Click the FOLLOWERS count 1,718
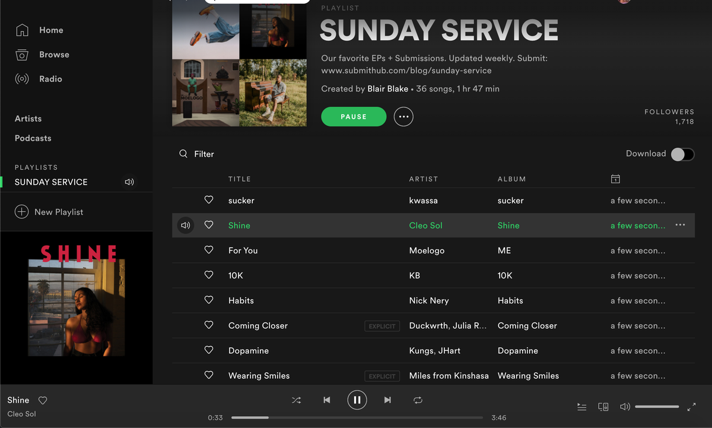Screen dimensions: 712x428 pos(684,122)
